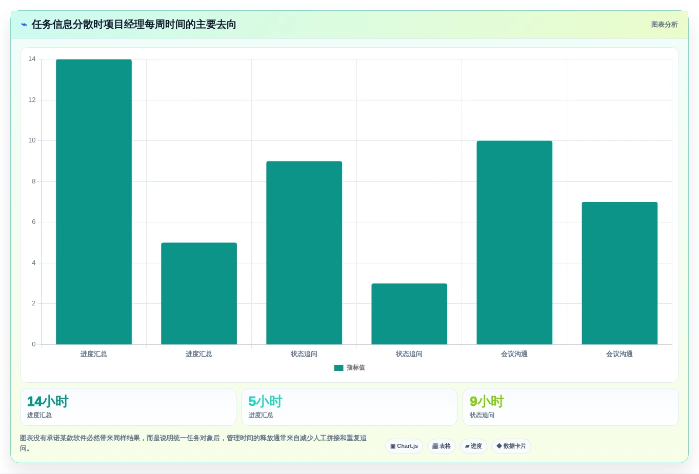
Task: Click the second 会议沟通 x-axis label
Action: 620,354
